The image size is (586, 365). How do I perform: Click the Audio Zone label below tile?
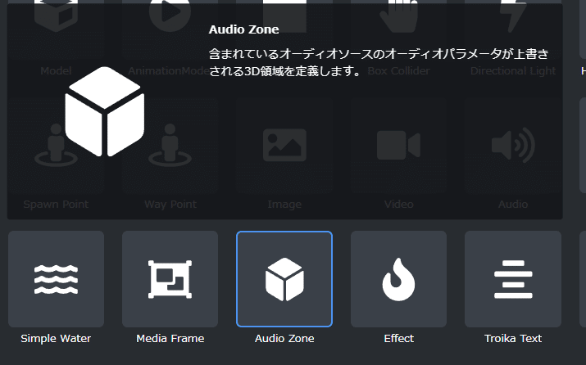point(284,339)
